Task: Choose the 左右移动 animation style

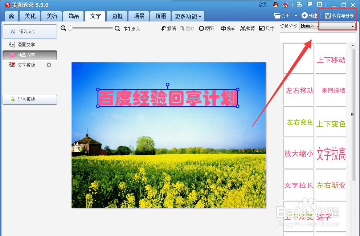Action: pos(299,90)
